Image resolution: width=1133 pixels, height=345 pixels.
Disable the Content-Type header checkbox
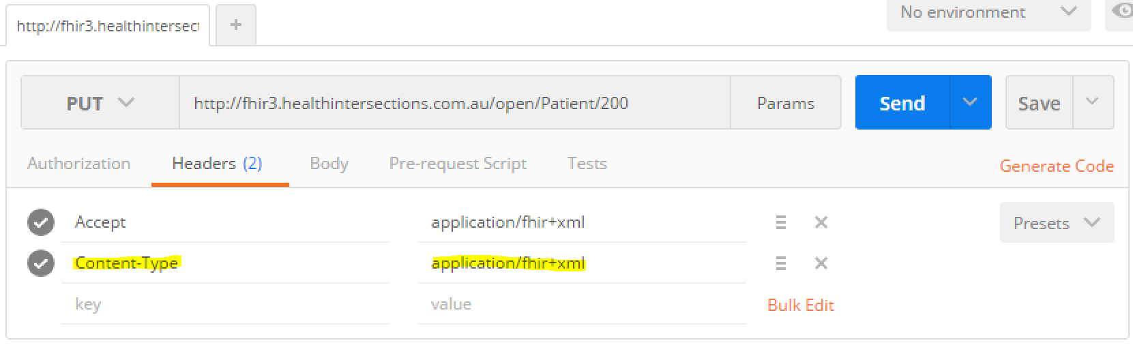click(41, 263)
